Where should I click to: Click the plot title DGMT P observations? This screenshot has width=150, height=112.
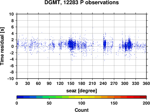pyautogui.click(x=82, y=2)
